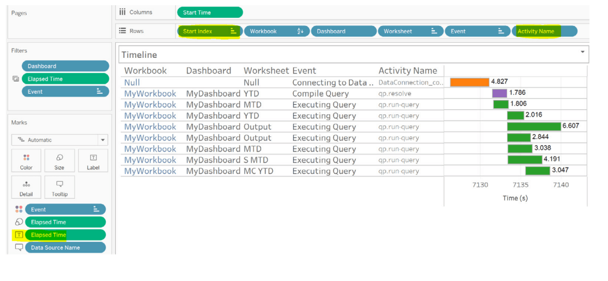608x281 pixels.
Task: Click sort icon on Start Index pill
Action: tap(233, 31)
